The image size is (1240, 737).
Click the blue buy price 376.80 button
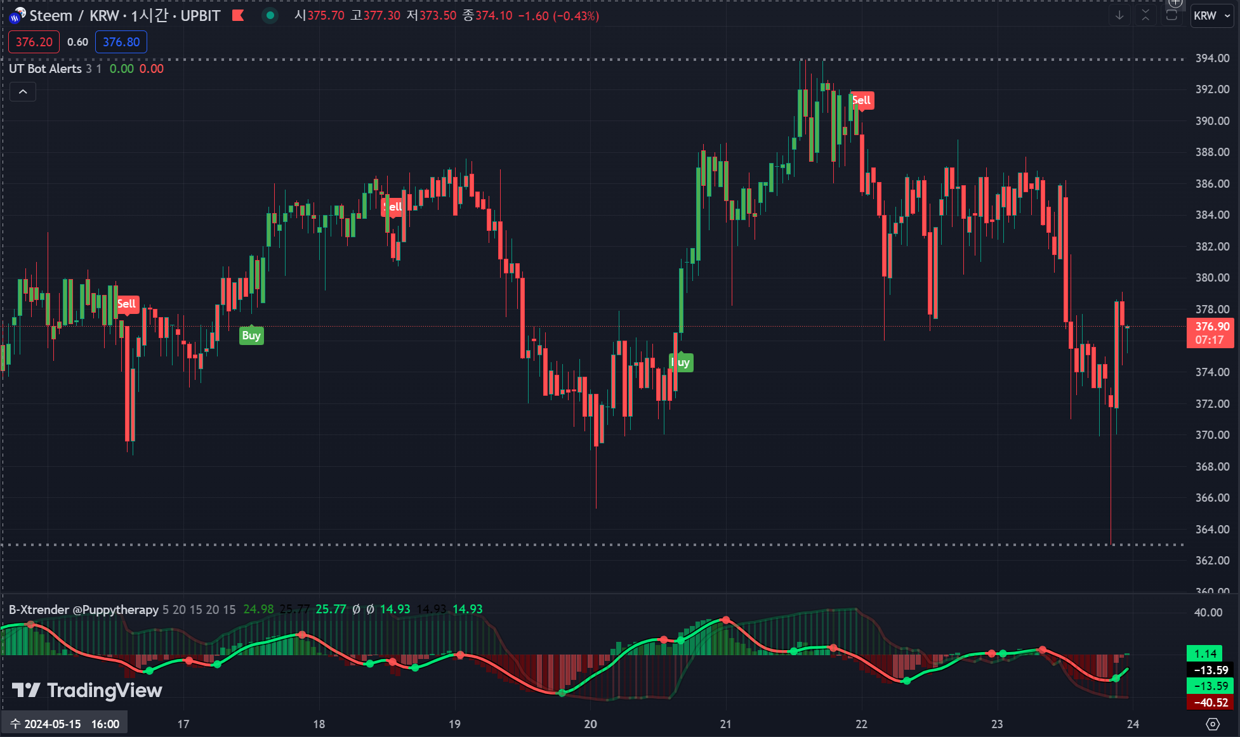point(121,42)
